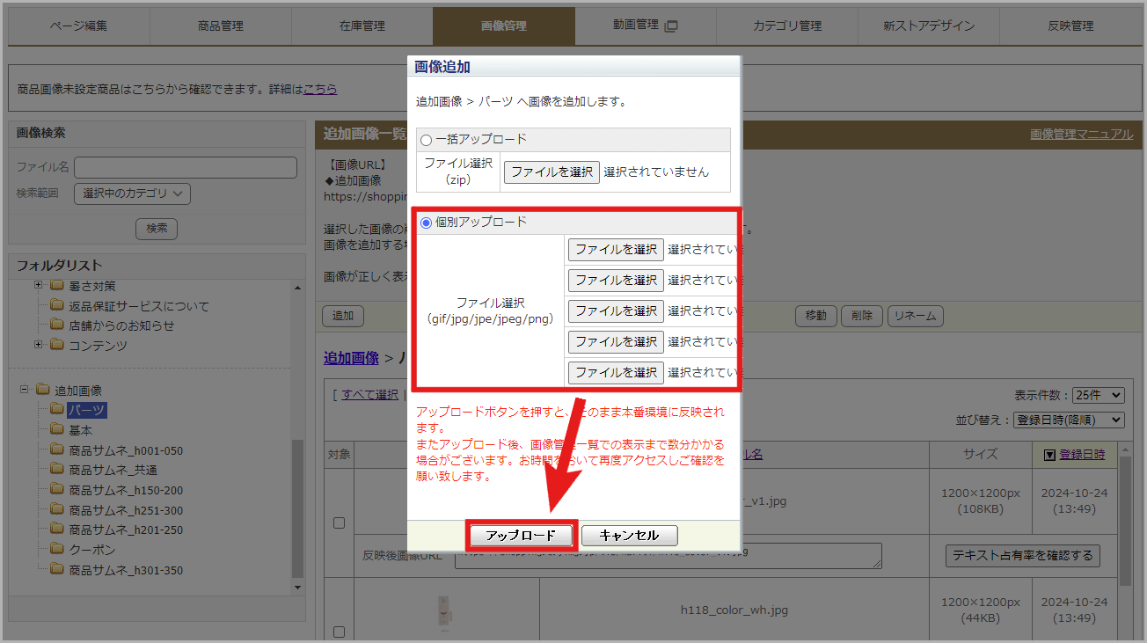Click ファイルを選択 for the zip upload

552,172
